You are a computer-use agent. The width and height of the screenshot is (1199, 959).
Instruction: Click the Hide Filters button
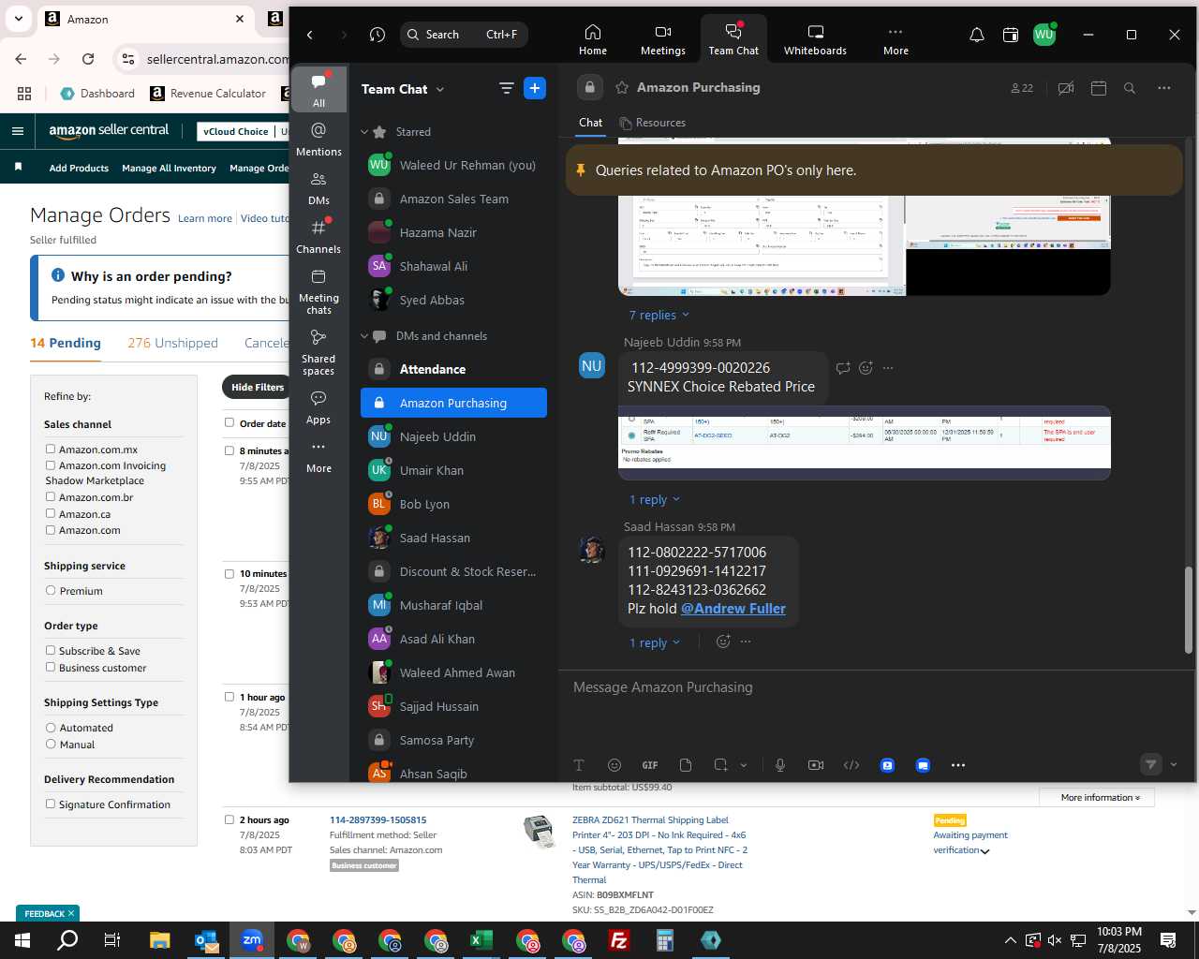point(258,387)
